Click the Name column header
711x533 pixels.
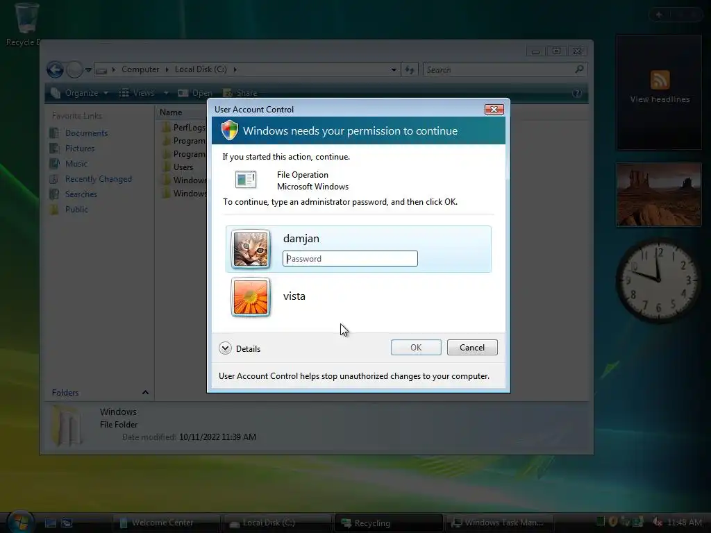[171, 112]
